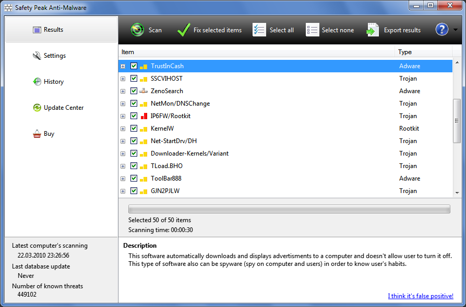Viewport: 466px width, 307px height.
Task: Uncheck the TrustInCash checkbox
Action: tap(134, 66)
